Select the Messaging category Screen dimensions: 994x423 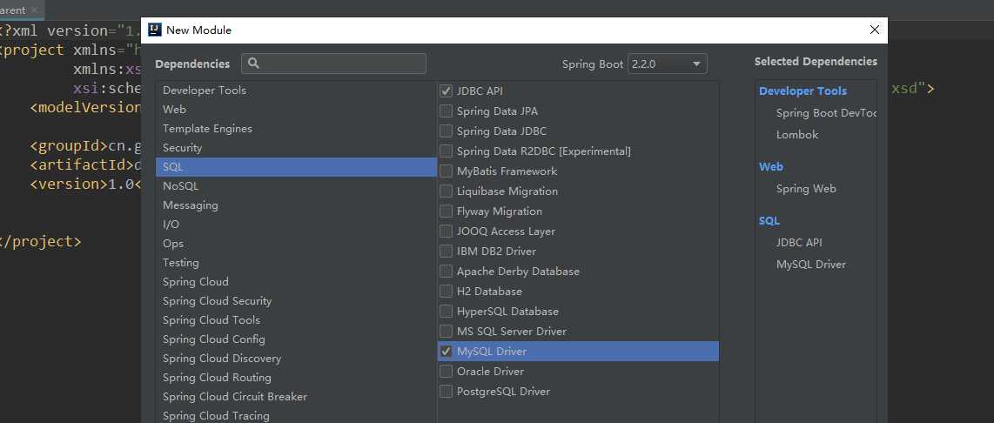click(296, 205)
